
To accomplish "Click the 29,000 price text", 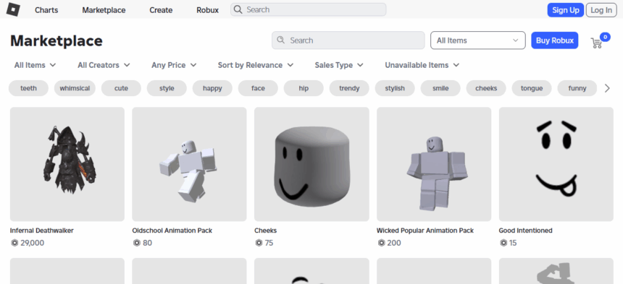I will click(x=32, y=243).
